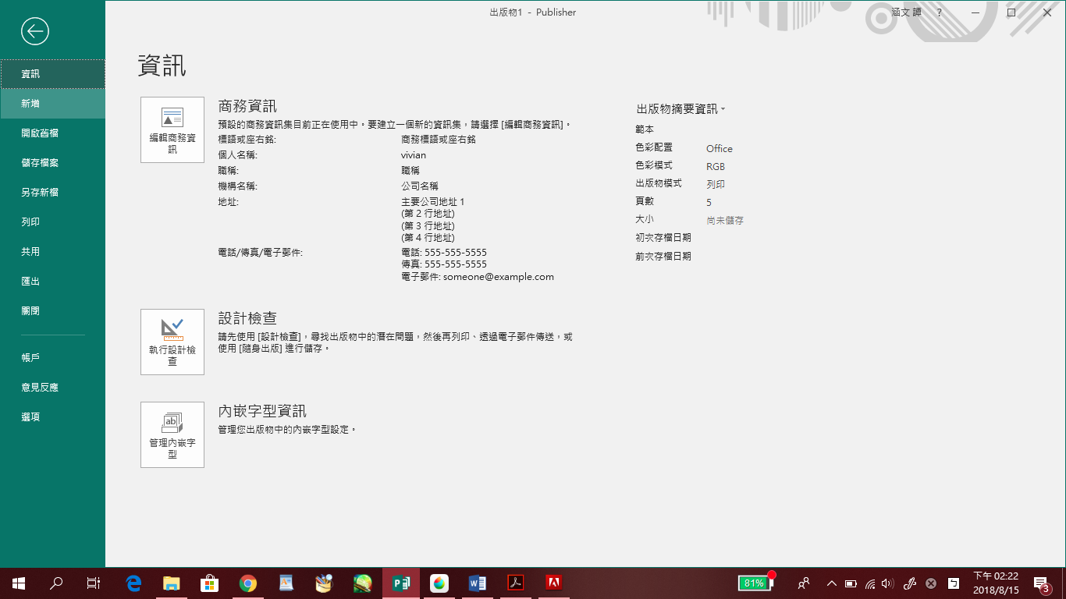Choose 另存新檔 (Save As) from sidebar
The width and height of the screenshot is (1066, 599).
[x=40, y=193]
